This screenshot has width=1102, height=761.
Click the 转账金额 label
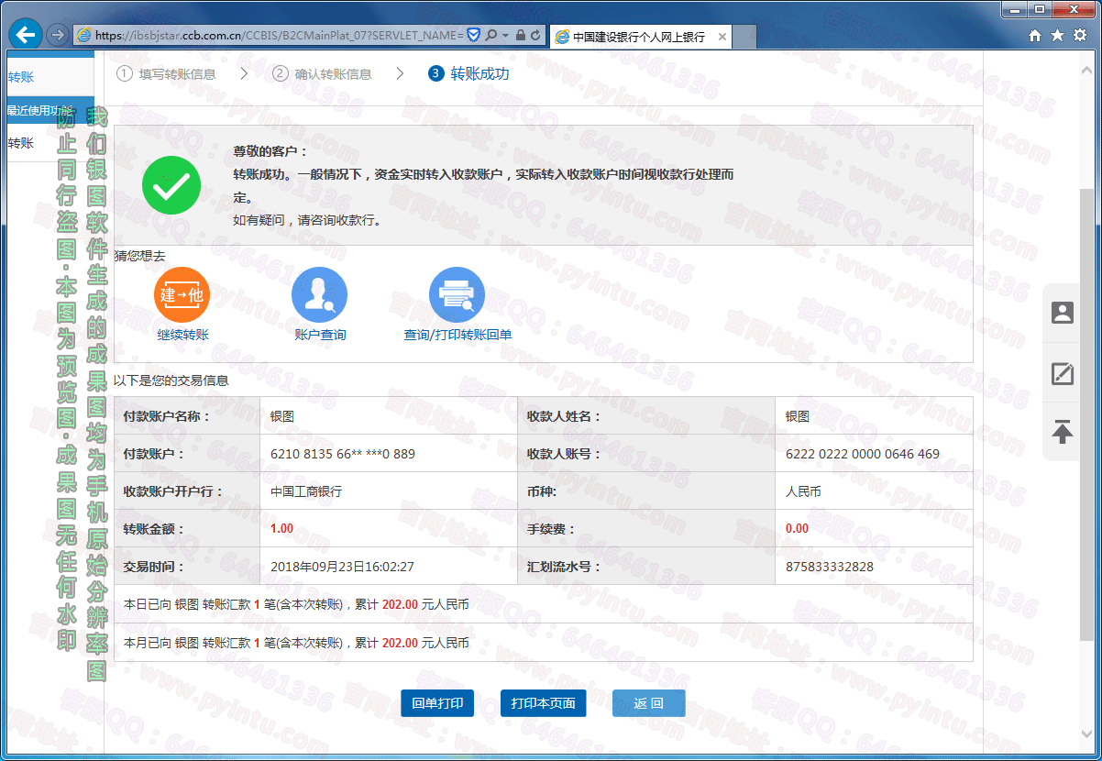pyautogui.click(x=154, y=529)
